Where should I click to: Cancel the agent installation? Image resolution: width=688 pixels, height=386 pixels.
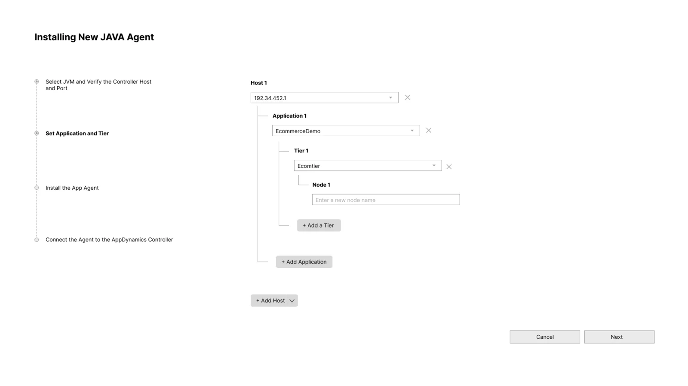tap(545, 337)
